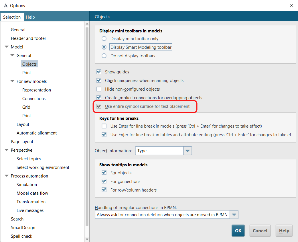Select Grid under For new models
The image size is (298, 242).
tap(26, 107)
